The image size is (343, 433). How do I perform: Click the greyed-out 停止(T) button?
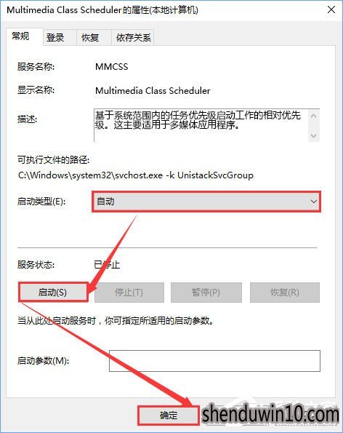click(129, 292)
